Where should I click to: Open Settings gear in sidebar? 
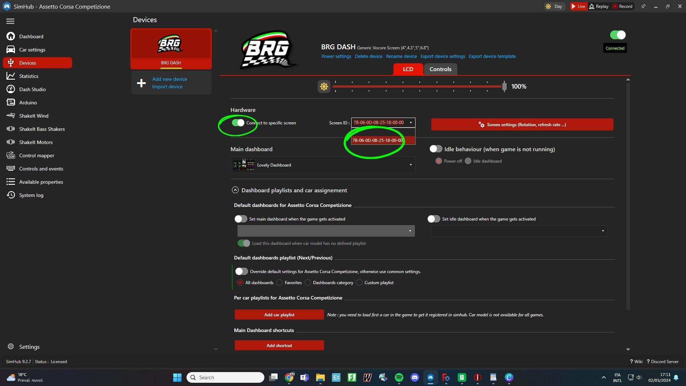point(11,347)
